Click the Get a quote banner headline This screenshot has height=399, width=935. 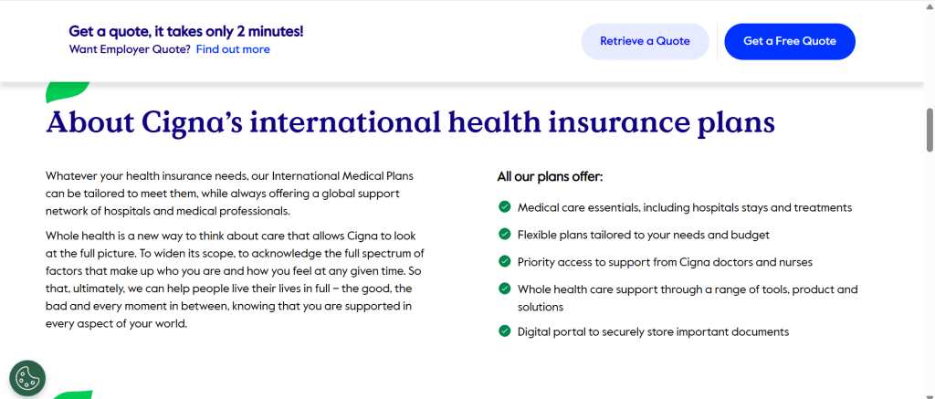[x=186, y=31]
